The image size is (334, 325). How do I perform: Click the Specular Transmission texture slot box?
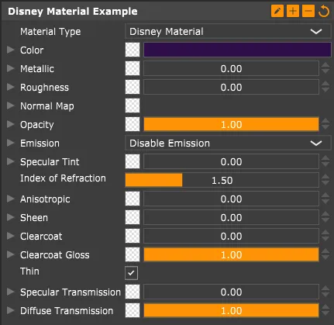tap(133, 292)
